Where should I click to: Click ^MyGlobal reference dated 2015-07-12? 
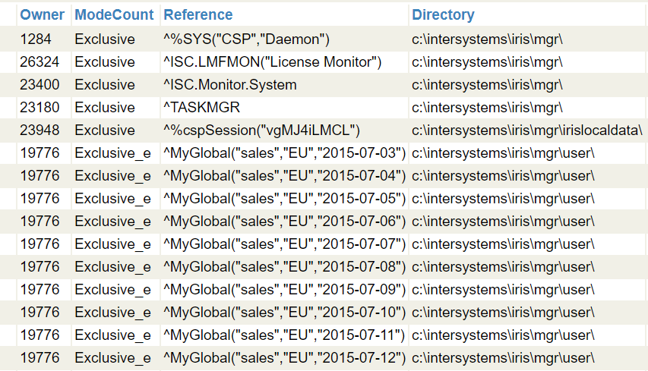click(x=285, y=357)
